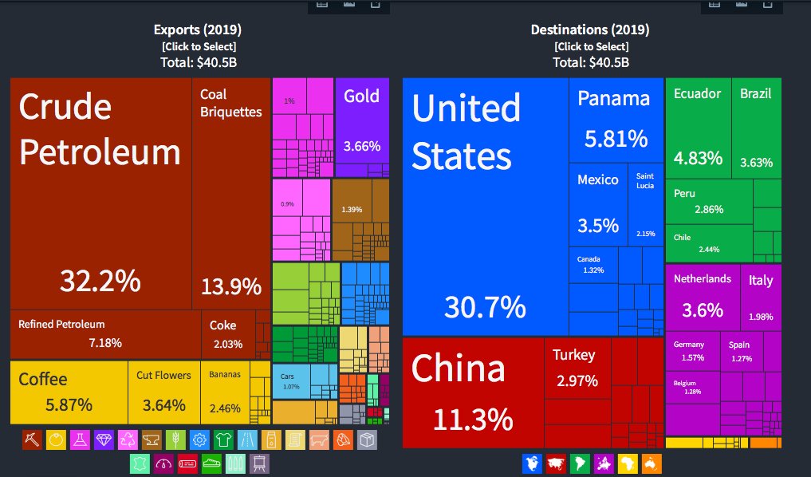Select the instruments gauge icon
Image resolution: width=811 pixels, height=477 pixels.
pos(163,463)
